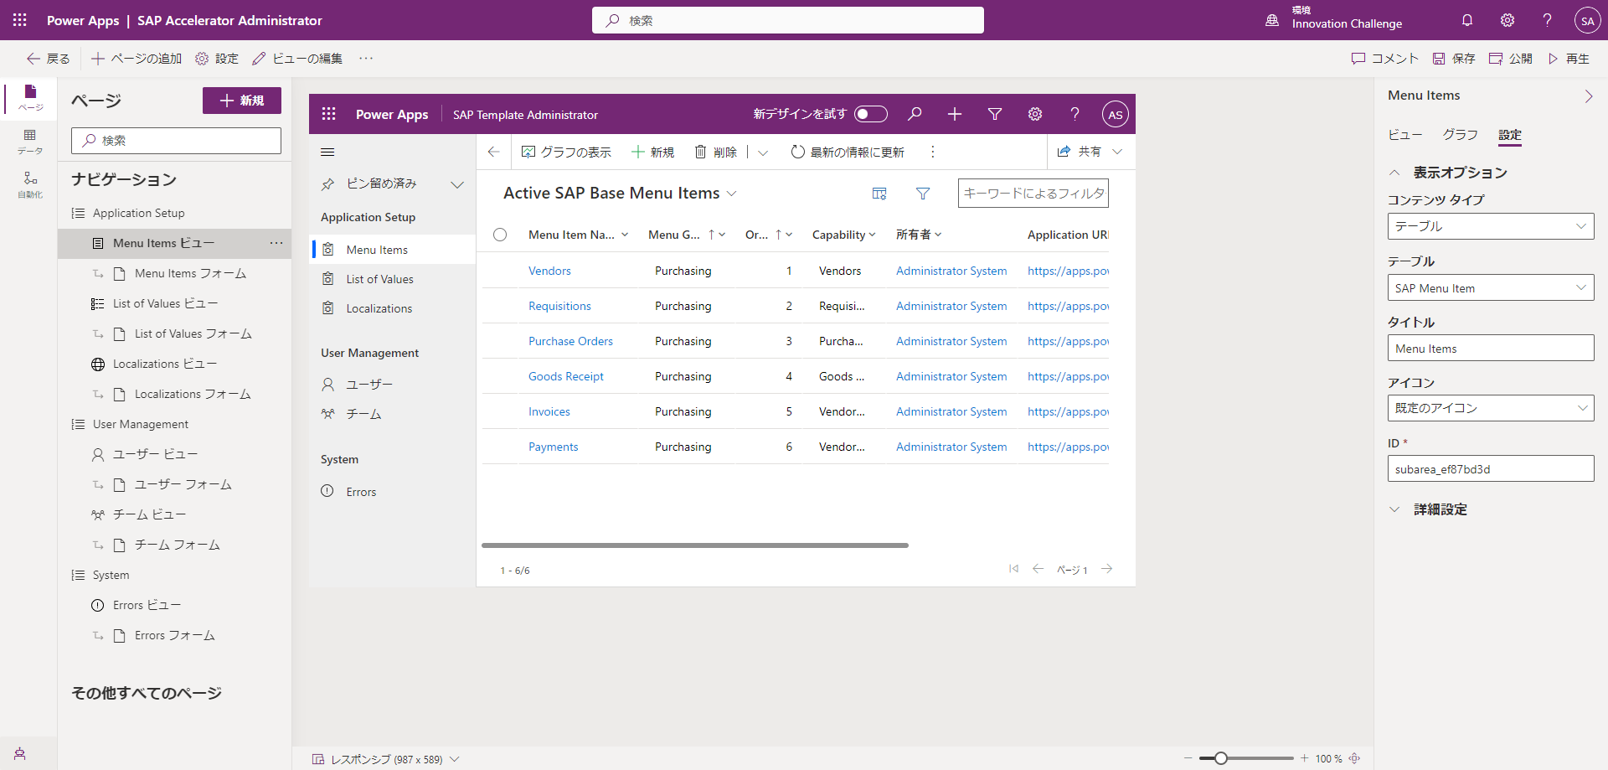Open the edit columns icon
The height and width of the screenshot is (770, 1608).
click(879, 194)
